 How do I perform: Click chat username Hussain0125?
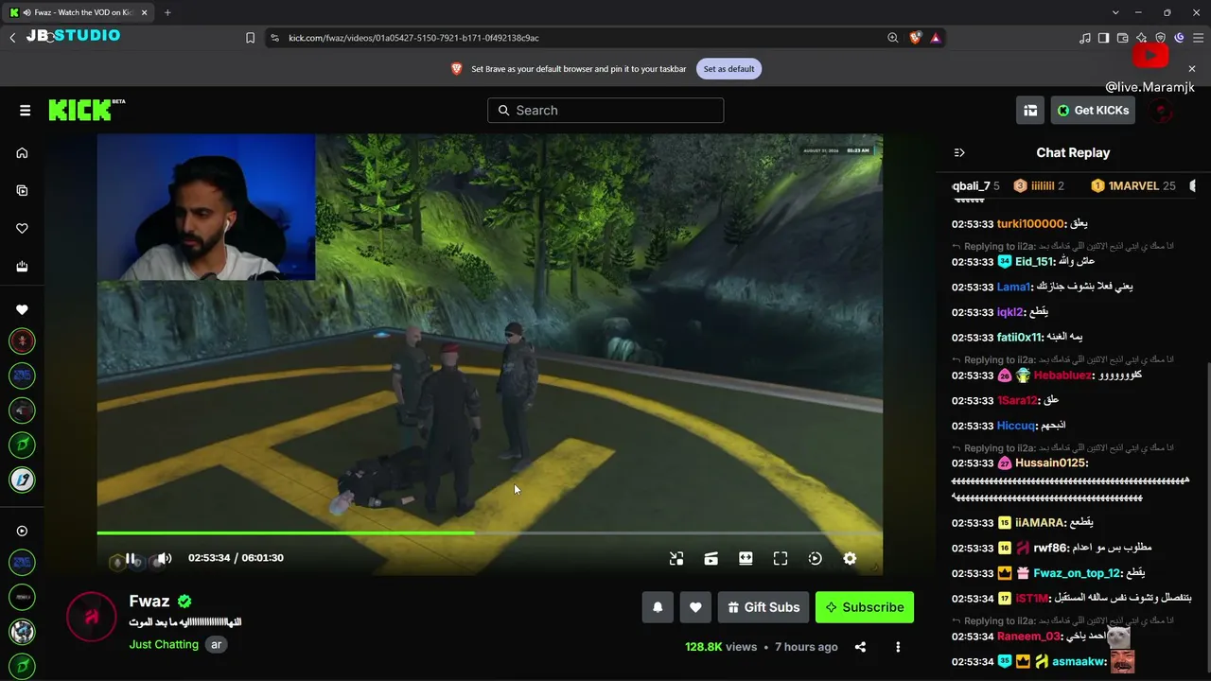click(1050, 463)
